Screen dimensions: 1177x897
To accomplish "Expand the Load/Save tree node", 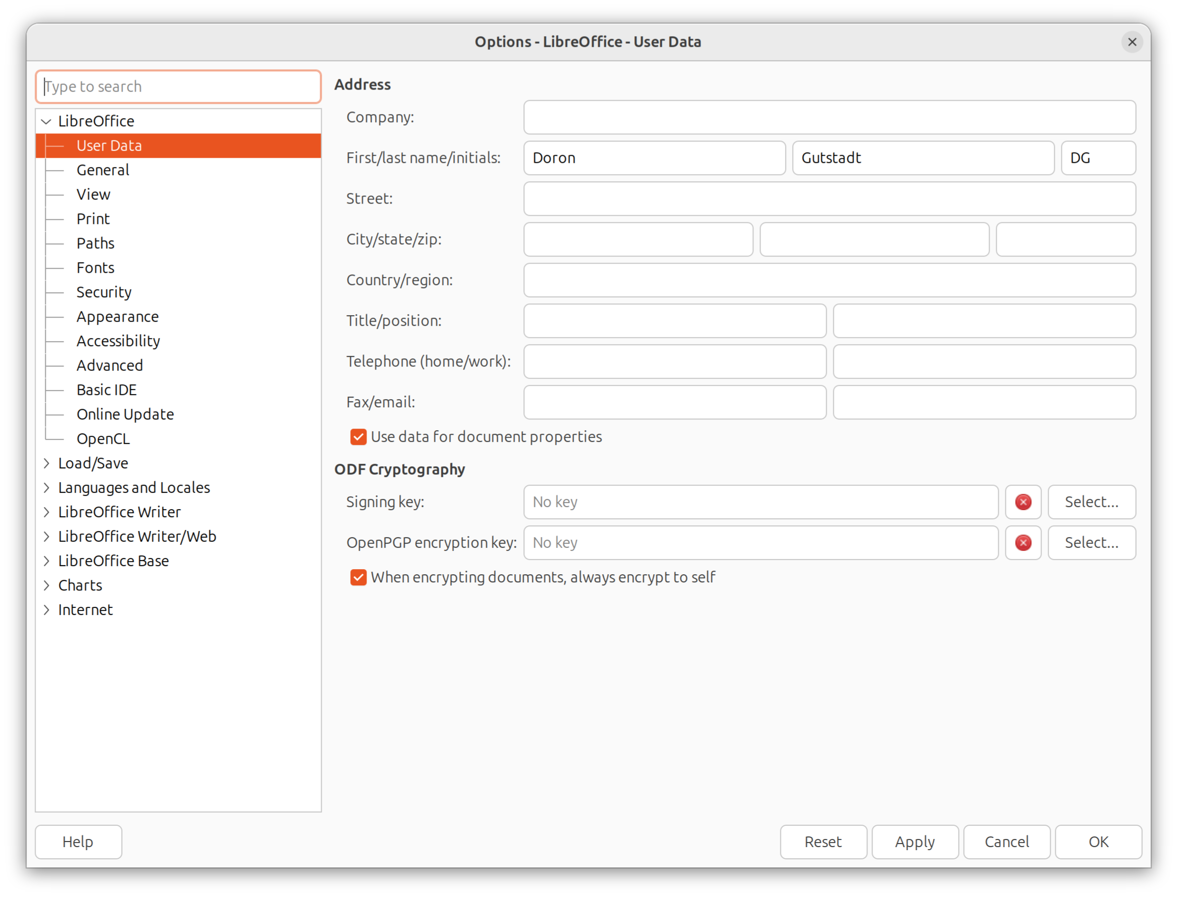I will pos(46,463).
